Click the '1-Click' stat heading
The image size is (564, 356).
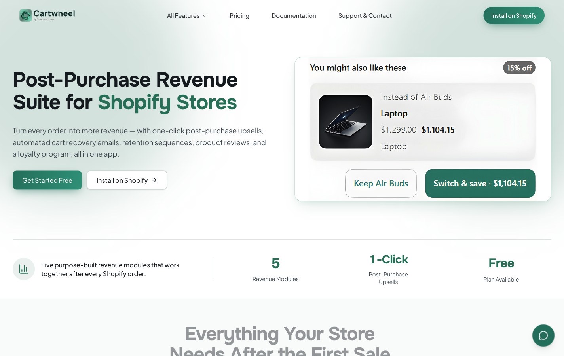coord(388,259)
